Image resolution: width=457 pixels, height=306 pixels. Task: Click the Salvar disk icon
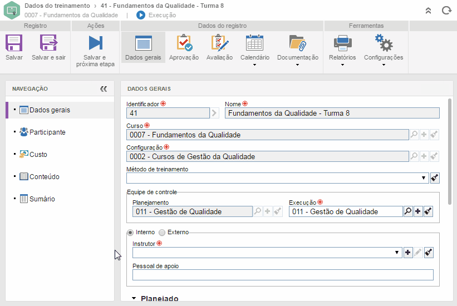[x=14, y=44]
